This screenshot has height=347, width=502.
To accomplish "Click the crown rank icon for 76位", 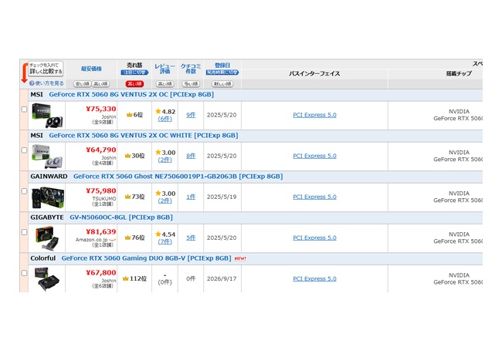I will click(127, 238).
